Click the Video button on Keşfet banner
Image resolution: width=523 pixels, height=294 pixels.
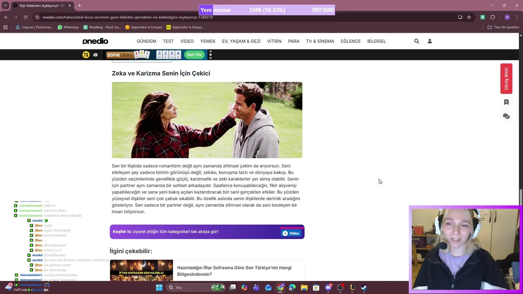click(291, 233)
